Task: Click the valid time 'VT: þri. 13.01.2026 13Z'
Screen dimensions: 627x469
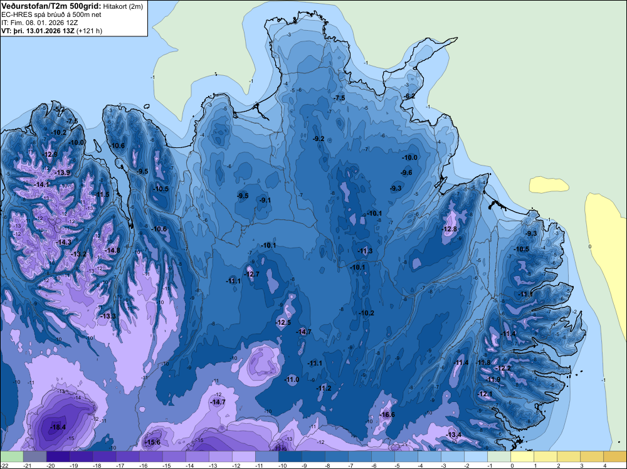Action: pyautogui.click(x=38, y=31)
